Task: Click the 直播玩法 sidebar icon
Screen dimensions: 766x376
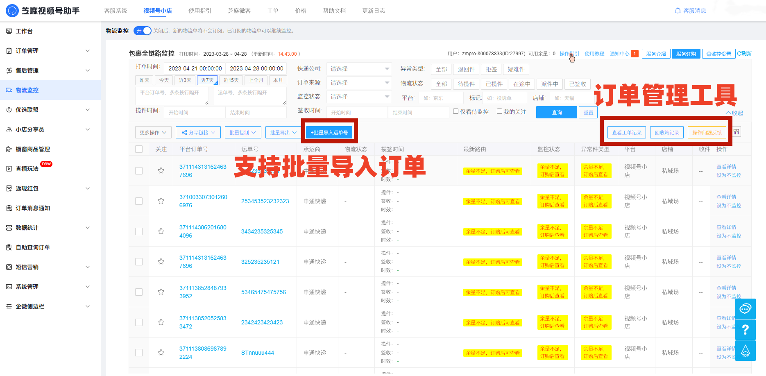Action: click(9, 169)
